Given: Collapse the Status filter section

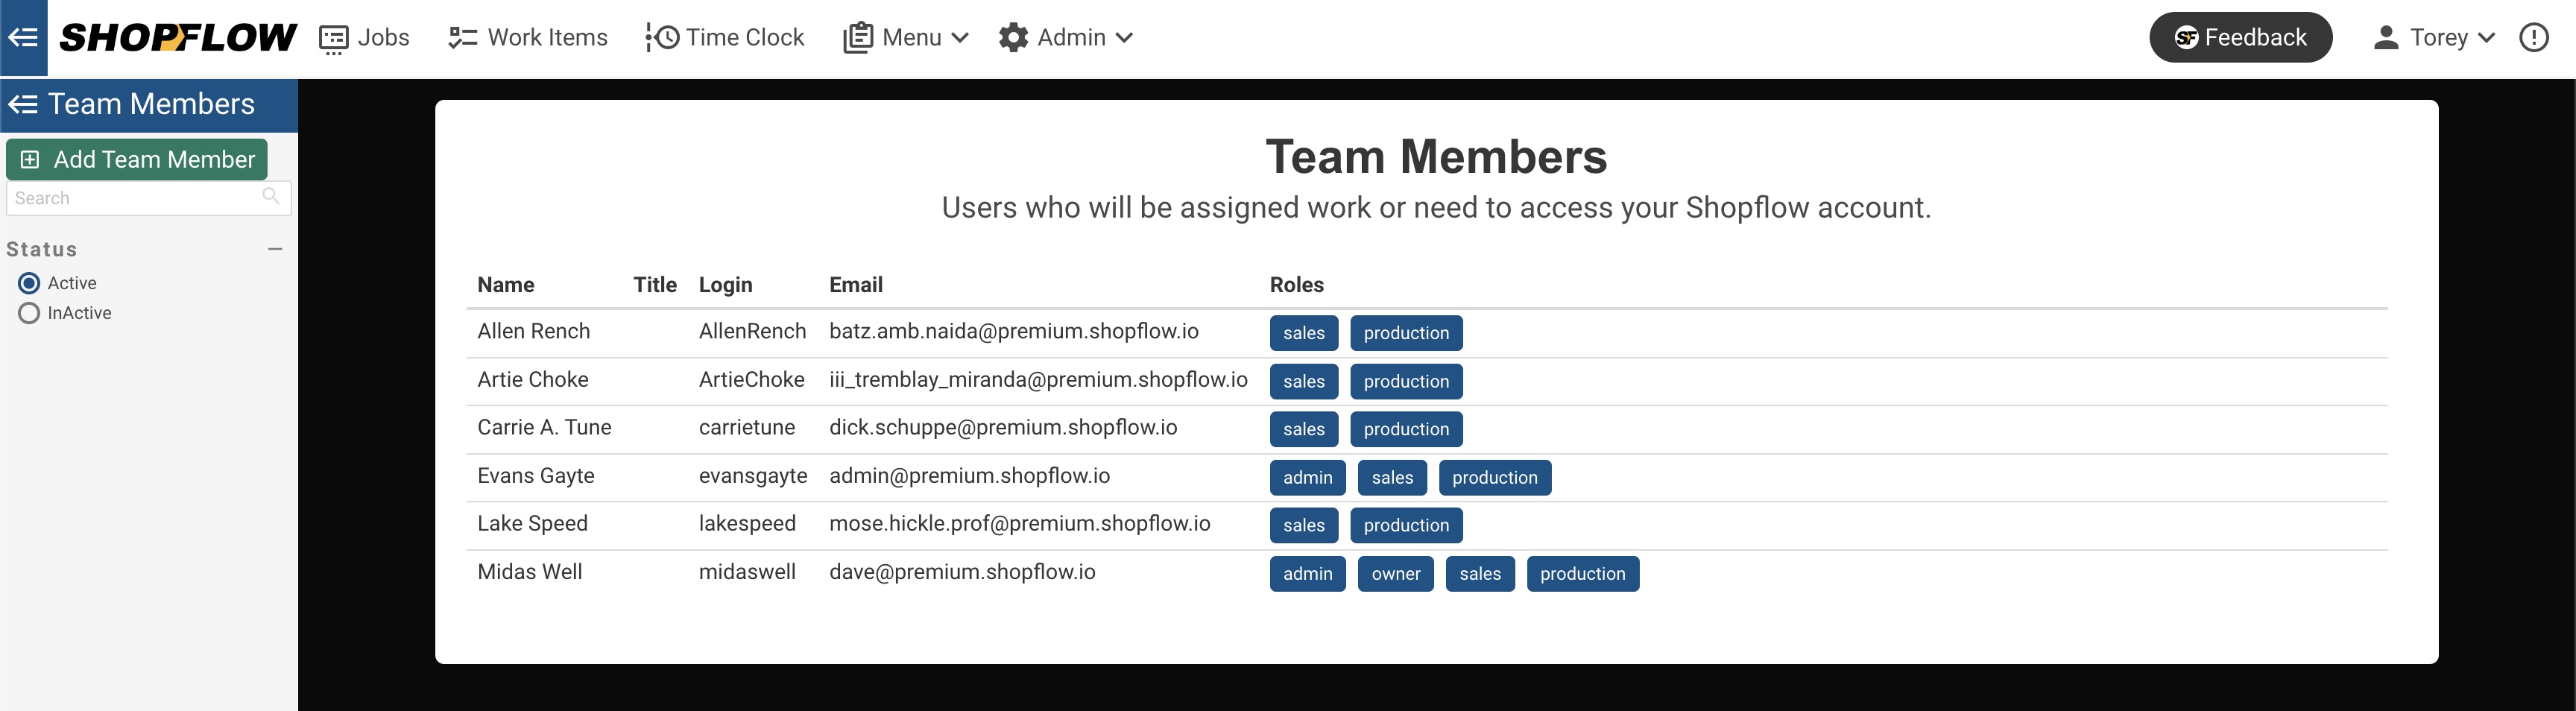Looking at the screenshot, I should [275, 249].
